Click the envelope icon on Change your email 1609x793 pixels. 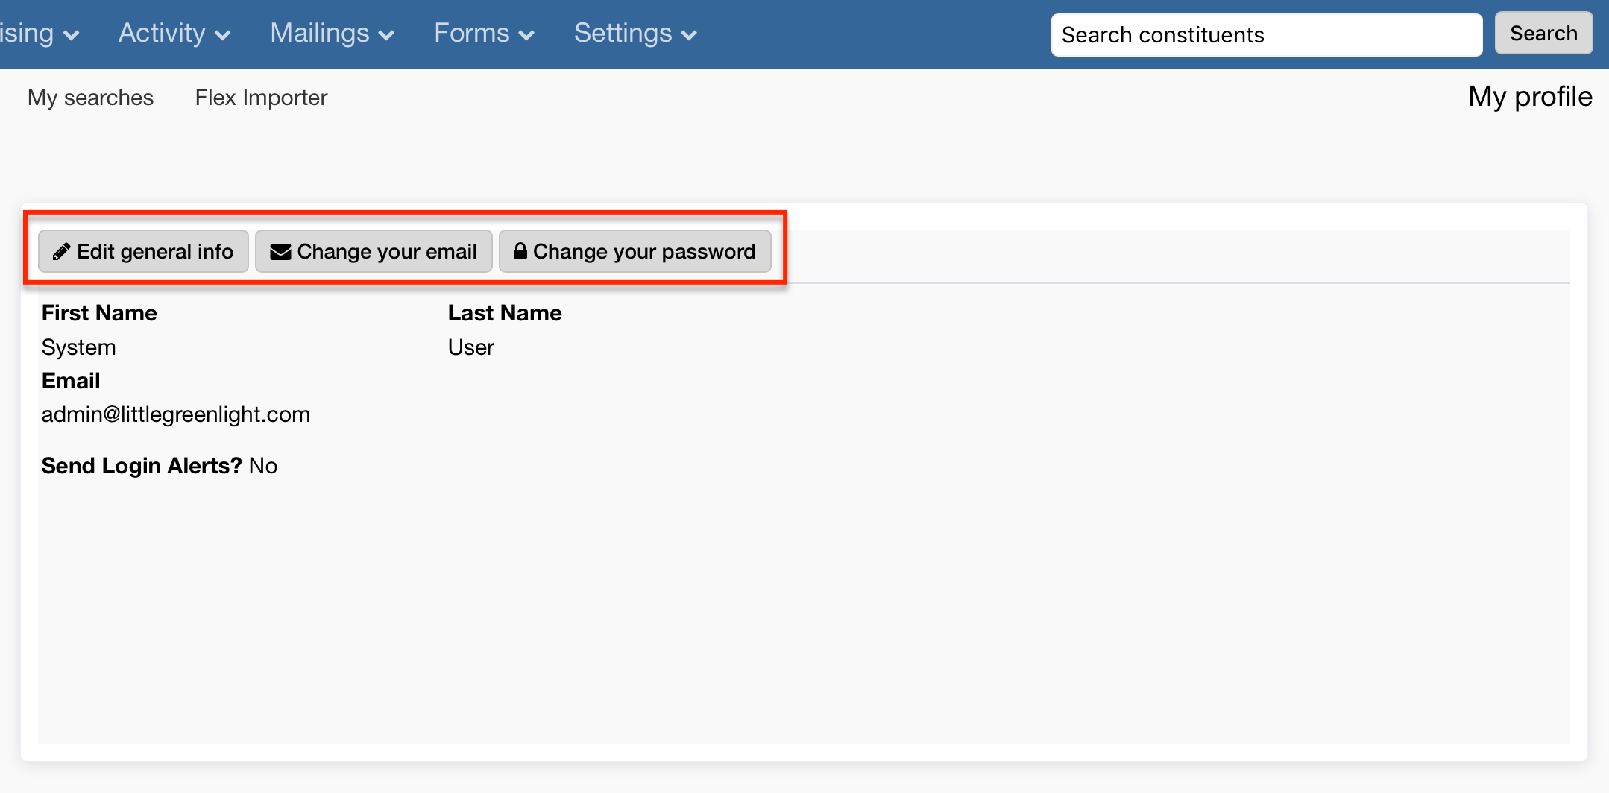280,252
